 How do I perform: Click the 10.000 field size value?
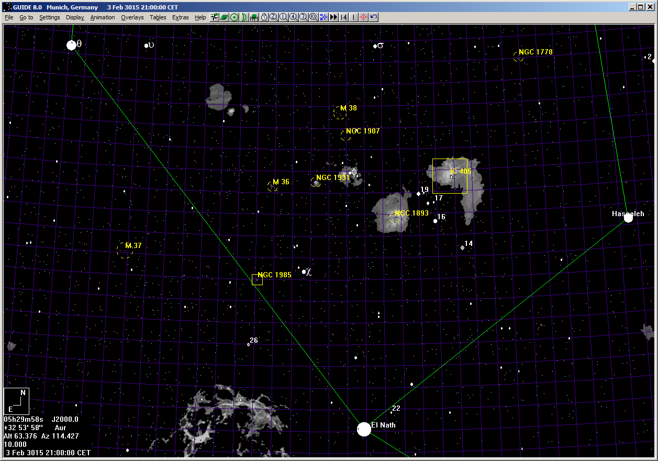tap(15, 444)
